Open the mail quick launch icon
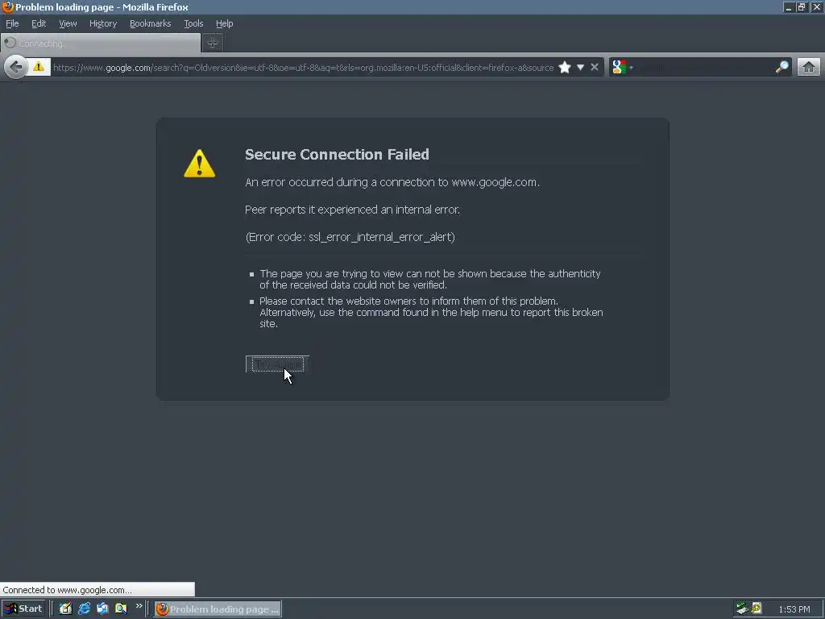The height and width of the screenshot is (619, 825). click(x=102, y=609)
